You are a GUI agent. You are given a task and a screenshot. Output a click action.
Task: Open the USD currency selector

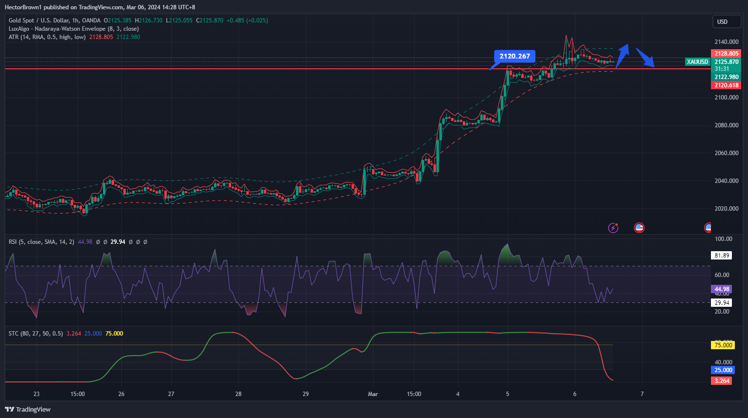tap(727, 21)
